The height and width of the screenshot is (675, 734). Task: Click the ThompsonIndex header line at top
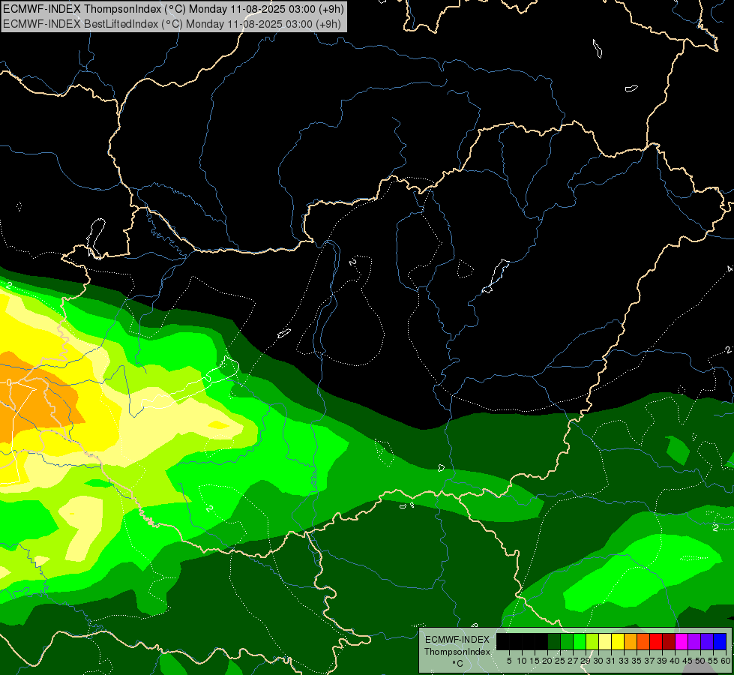173,8
